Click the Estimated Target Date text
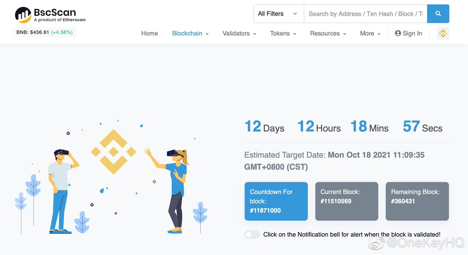 [x=334, y=161]
